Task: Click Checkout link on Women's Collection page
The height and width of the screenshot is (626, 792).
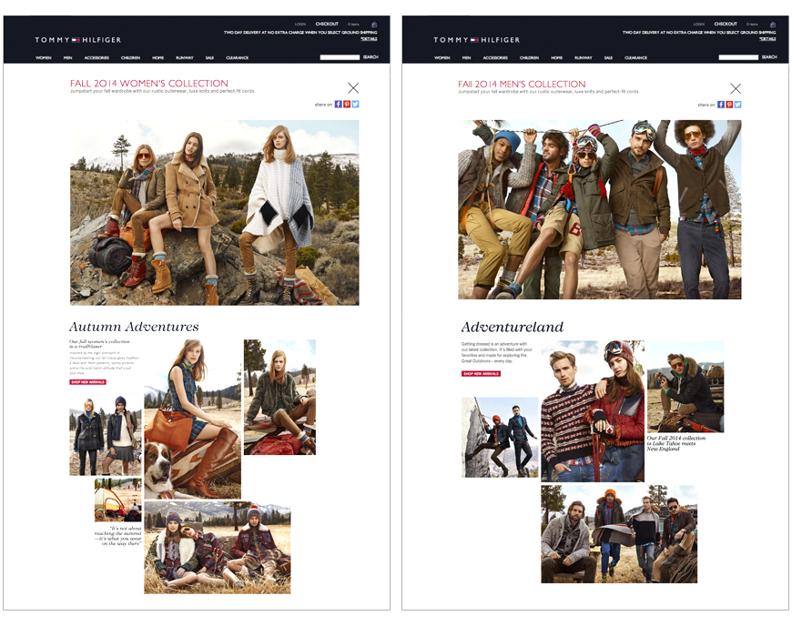Action: (327, 24)
